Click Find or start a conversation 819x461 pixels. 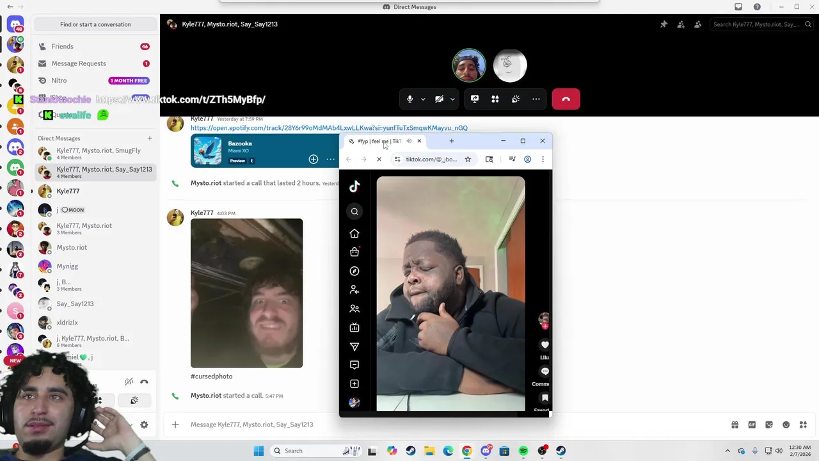(x=95, y=24)
